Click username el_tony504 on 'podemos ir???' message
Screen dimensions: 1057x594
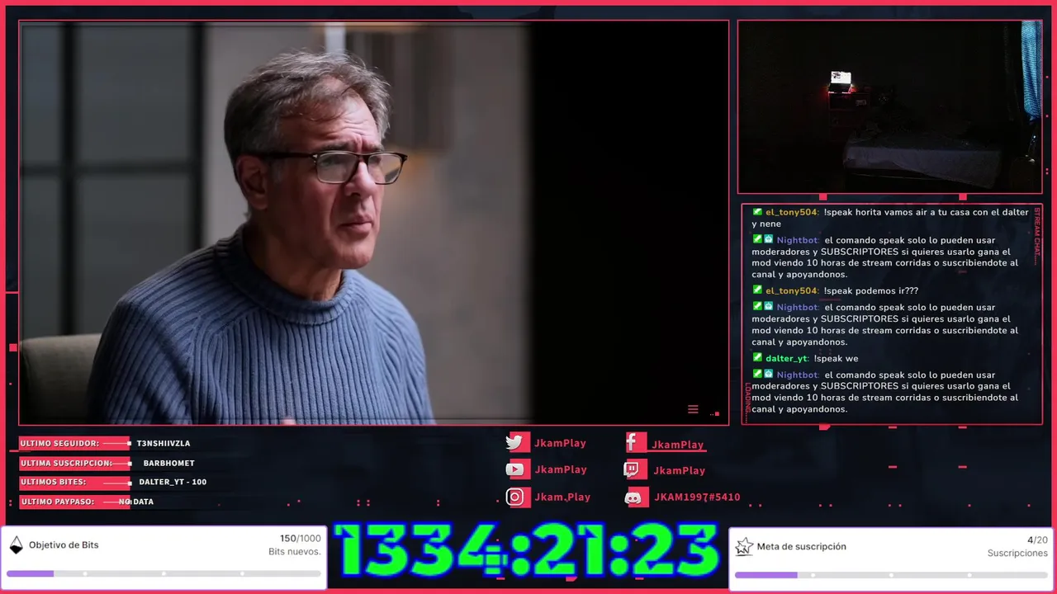click(792, 291)
